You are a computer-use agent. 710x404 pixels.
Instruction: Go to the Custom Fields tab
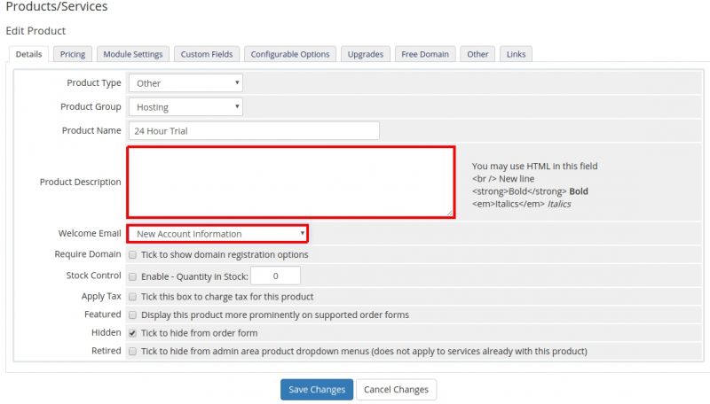click(207, 54)
